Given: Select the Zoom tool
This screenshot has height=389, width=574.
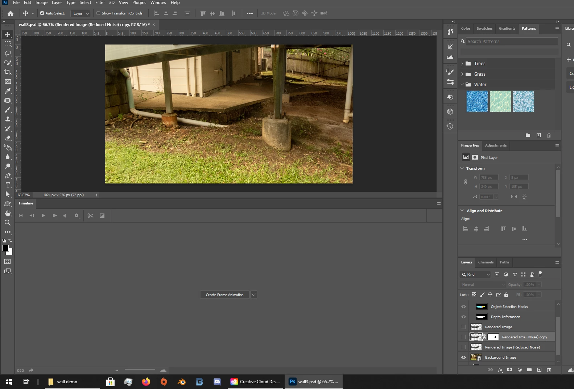Looking at the screenshot, I should pyautogui.click(x=8, y=223).
